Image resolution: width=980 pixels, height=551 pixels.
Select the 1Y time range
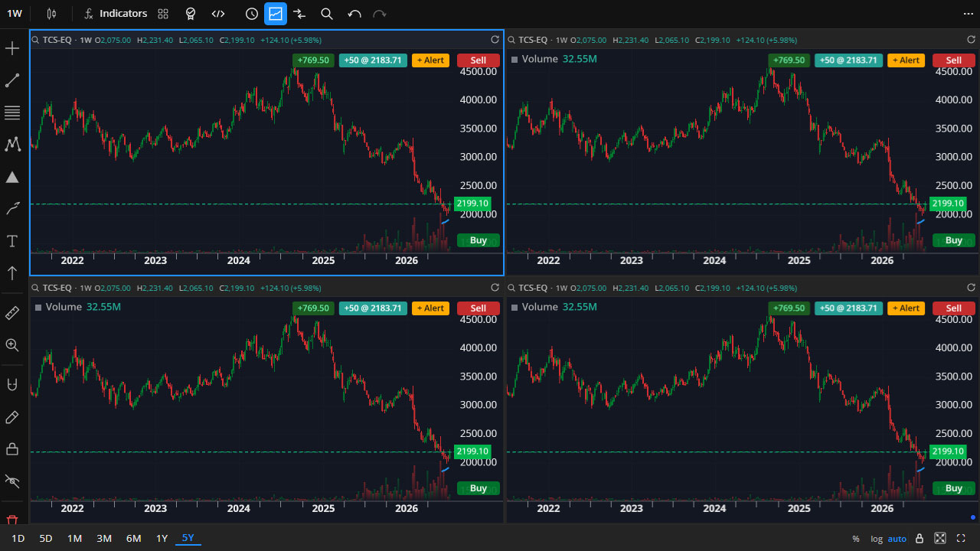click(162, 538)
